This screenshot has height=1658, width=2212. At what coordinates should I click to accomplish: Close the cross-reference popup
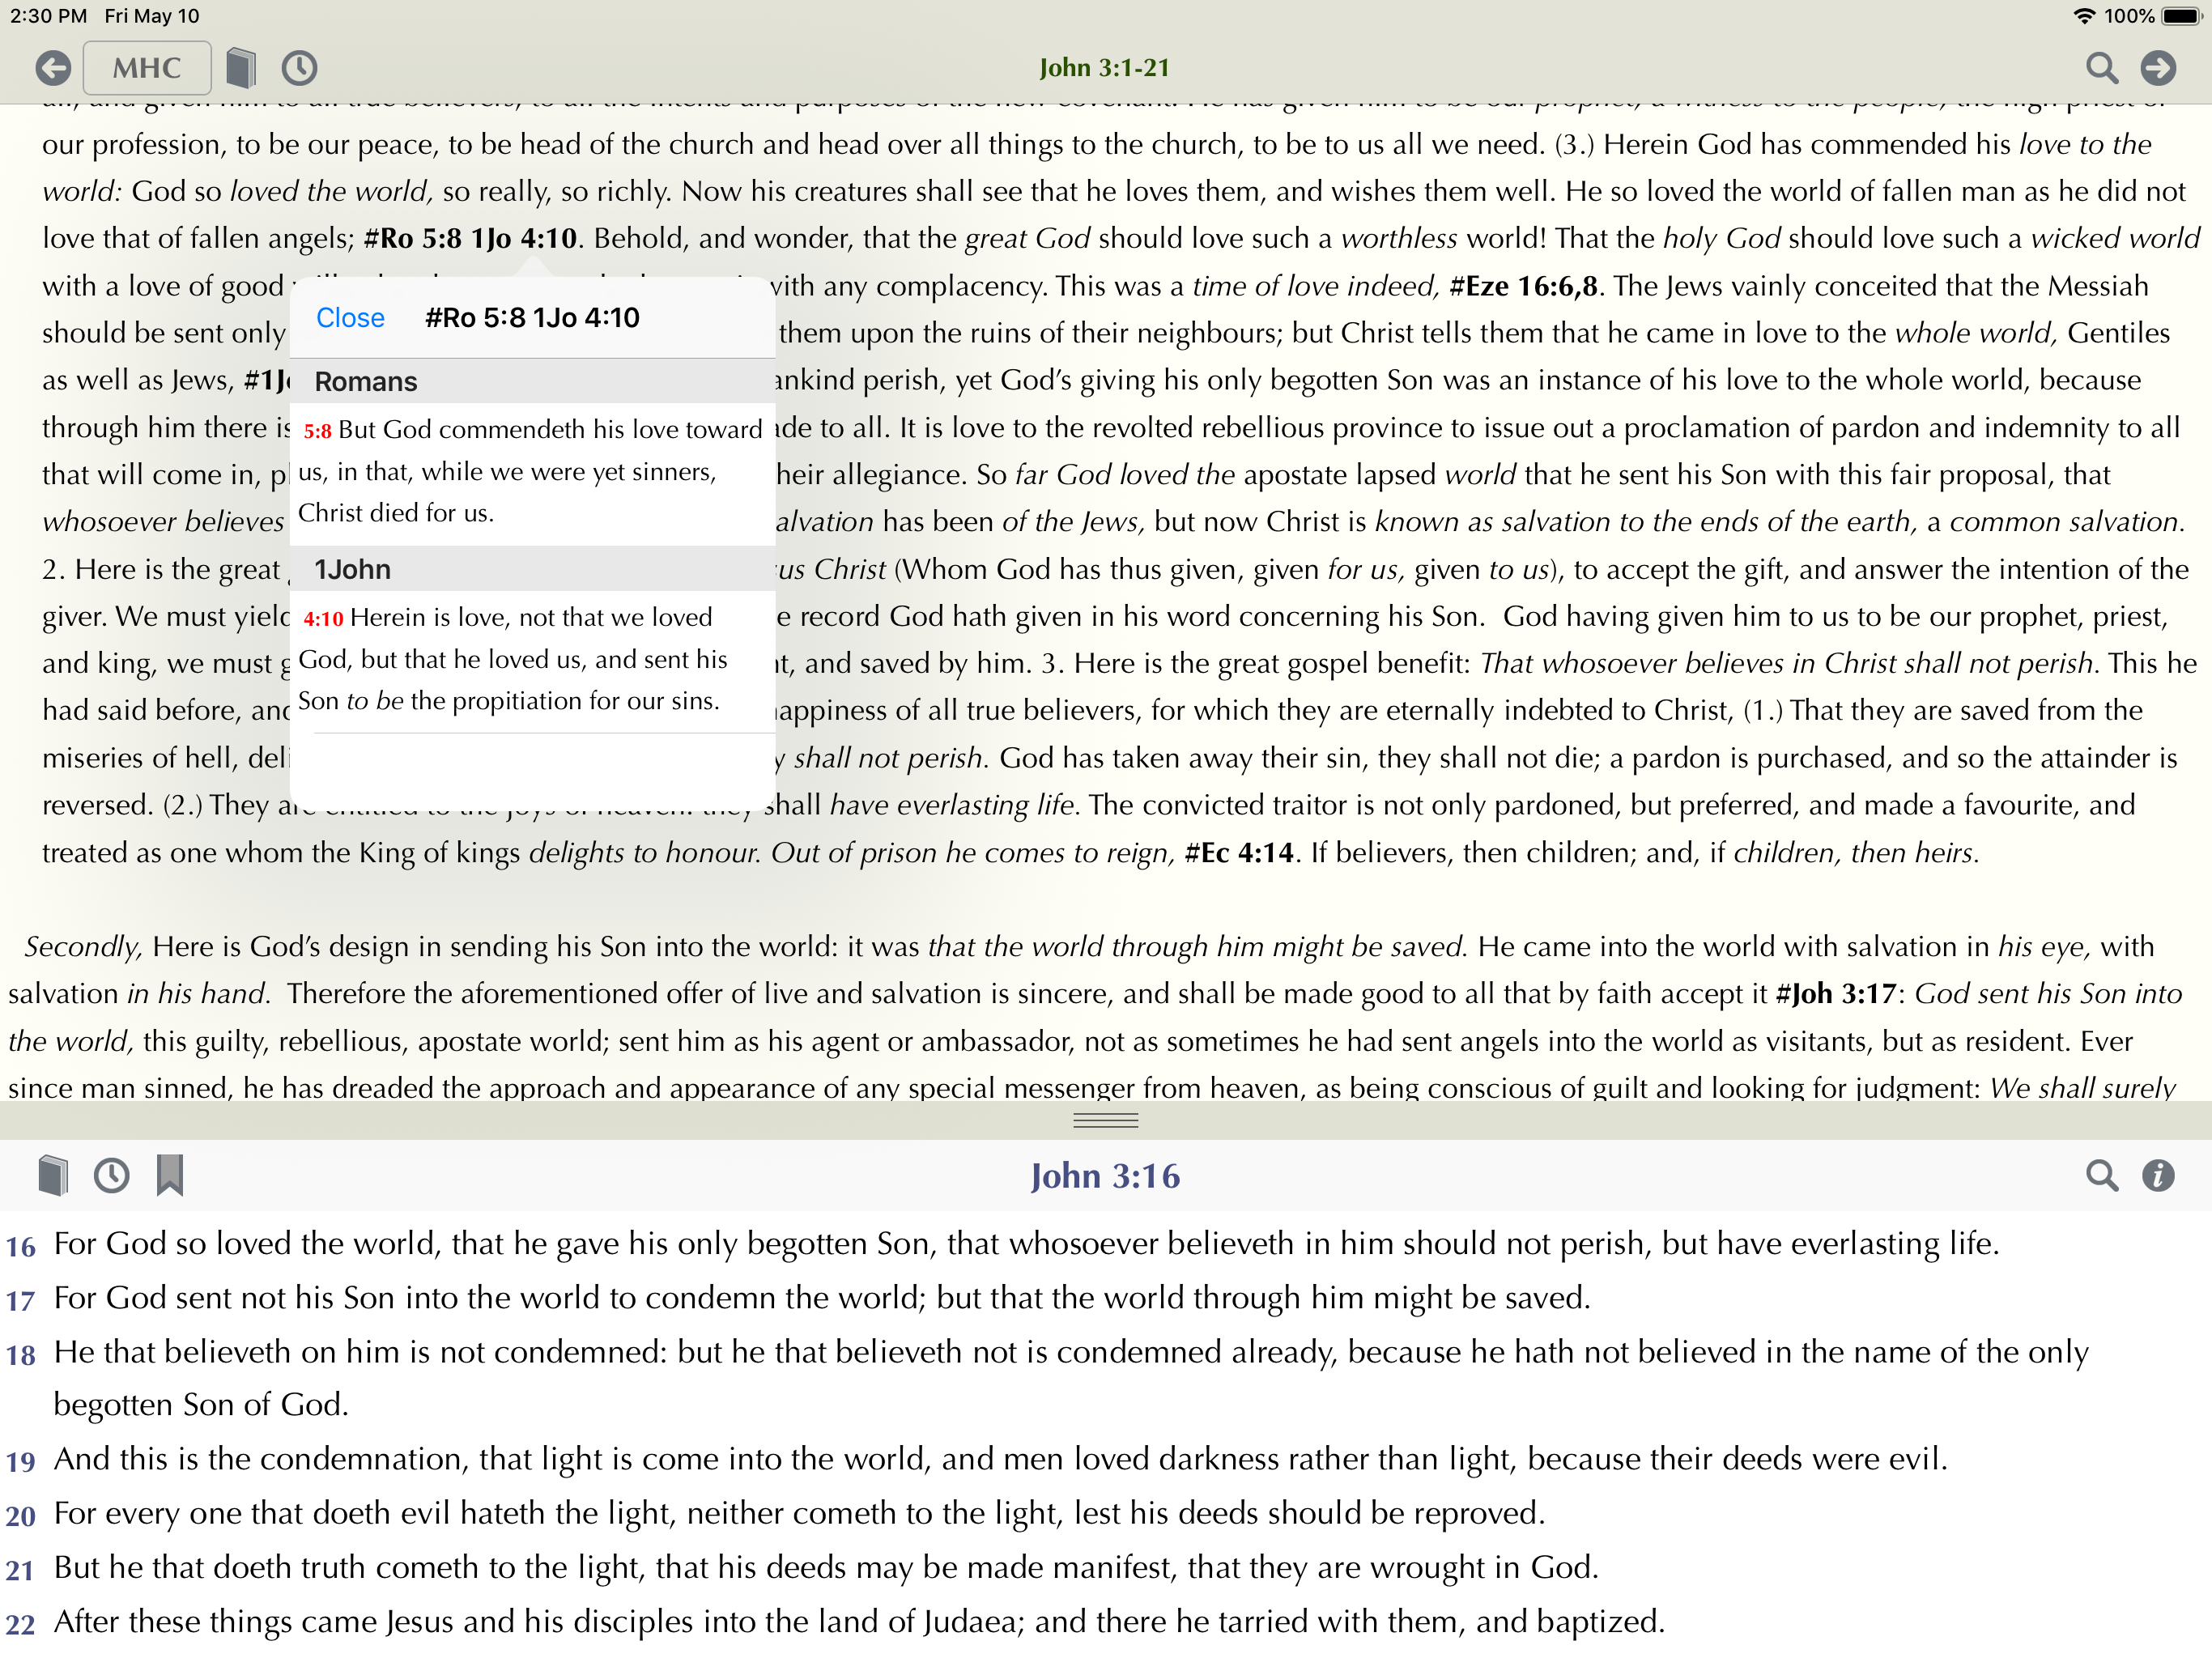[x=350, y=318]
